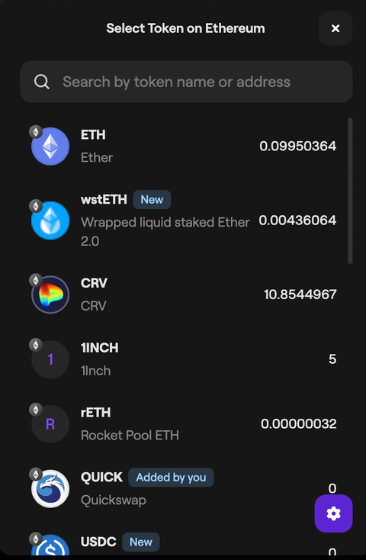Click the rETH placeholder R icon

[50, 424]
